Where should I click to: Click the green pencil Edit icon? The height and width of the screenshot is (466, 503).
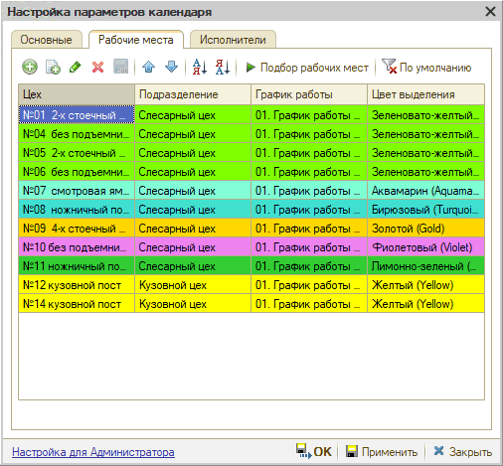tap(76, 68)
